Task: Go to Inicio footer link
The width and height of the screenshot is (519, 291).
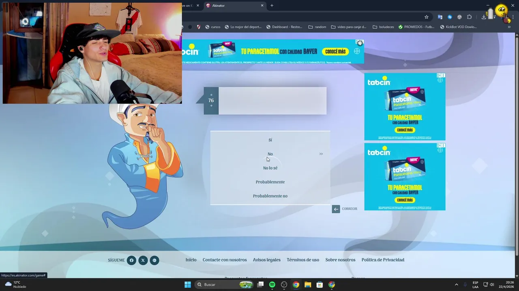Action: tap(191, 260)
